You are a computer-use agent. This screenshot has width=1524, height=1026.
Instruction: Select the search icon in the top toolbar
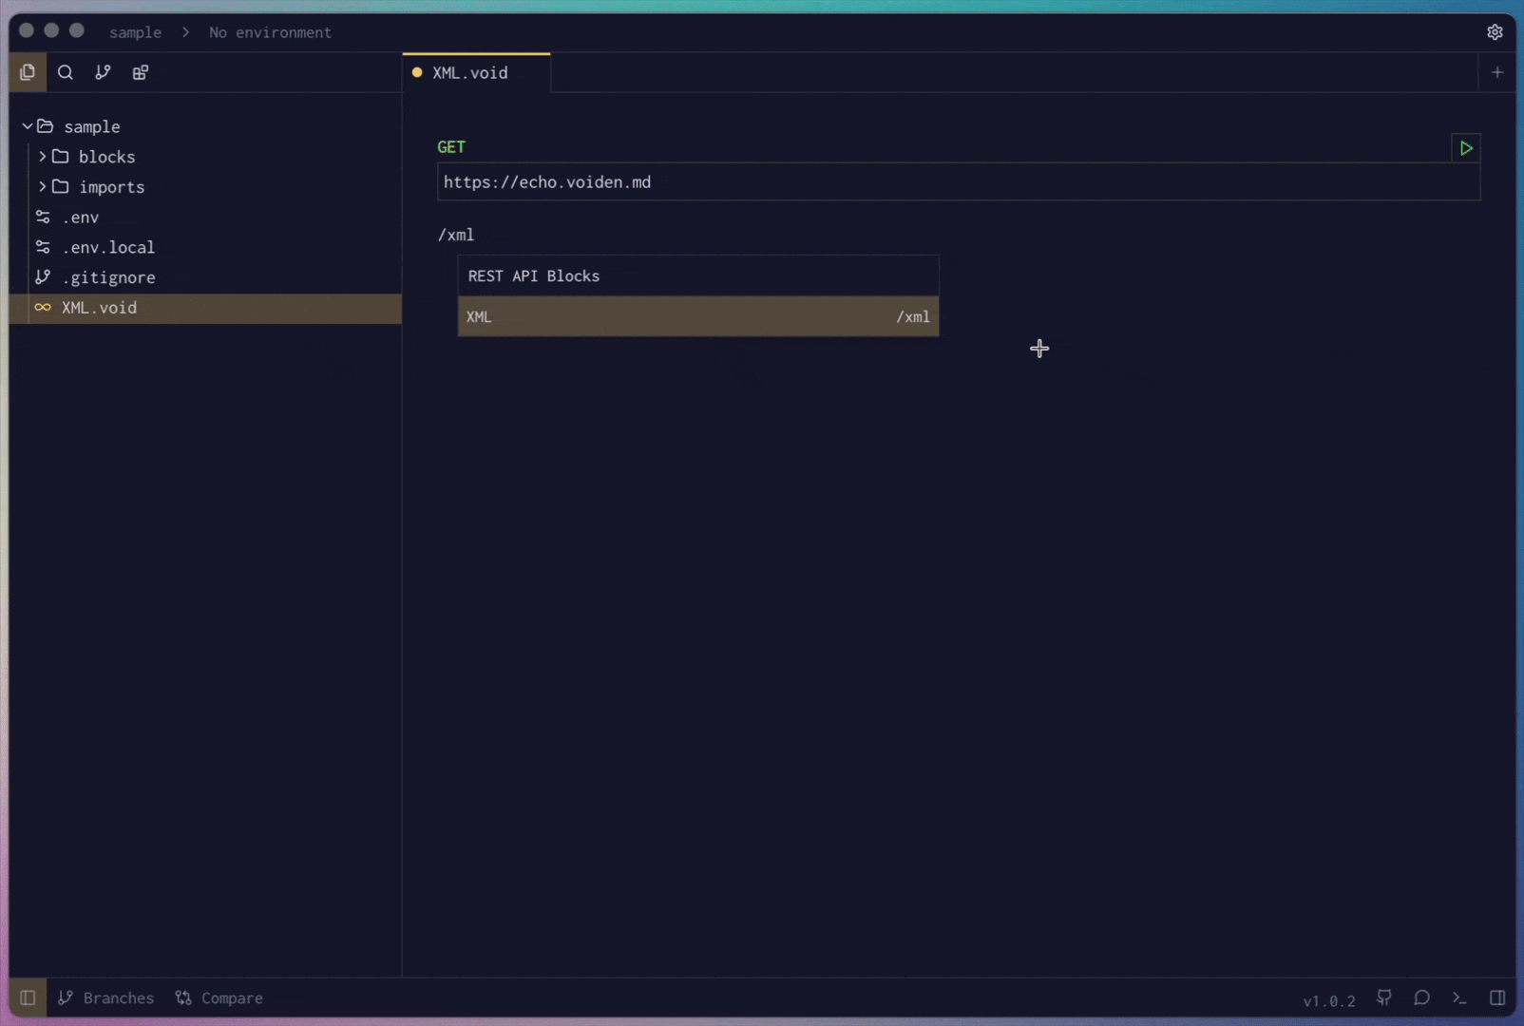(65, 71)
